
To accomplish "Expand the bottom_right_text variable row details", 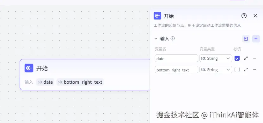I will coord(246,70).
